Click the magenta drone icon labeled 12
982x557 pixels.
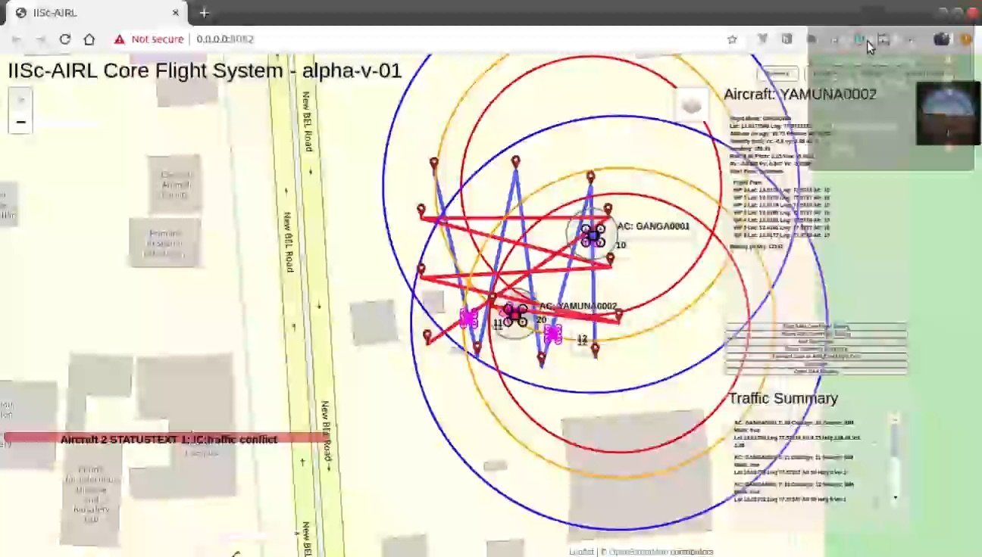(x=553, y=334)
